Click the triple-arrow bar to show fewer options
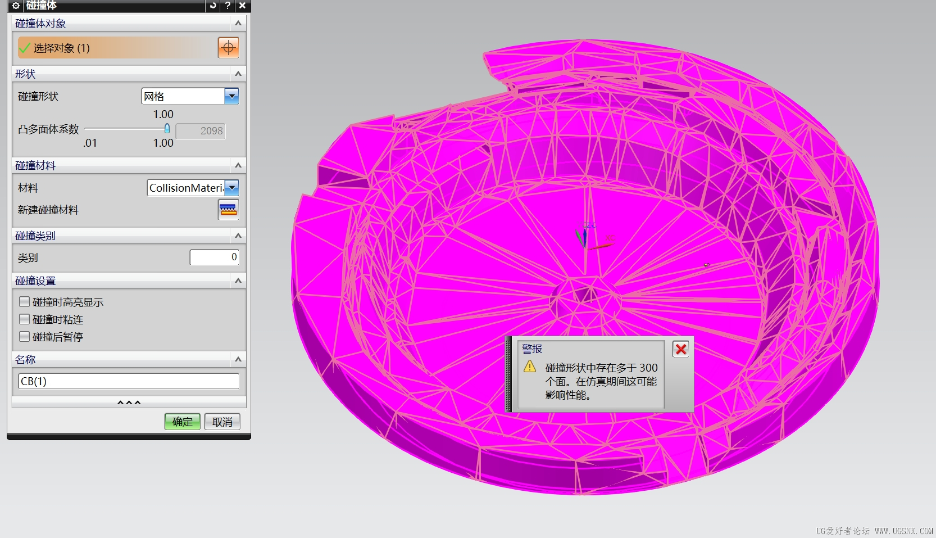Viewport: 936px width, 538px height. tap(129, 403)
